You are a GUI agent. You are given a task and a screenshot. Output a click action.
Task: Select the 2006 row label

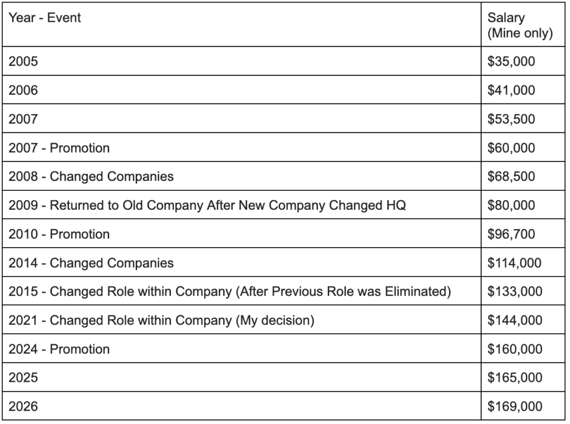242,90
